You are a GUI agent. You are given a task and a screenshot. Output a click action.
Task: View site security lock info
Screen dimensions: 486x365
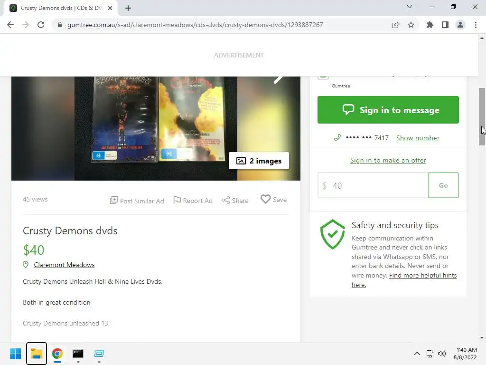pos(60,25)
